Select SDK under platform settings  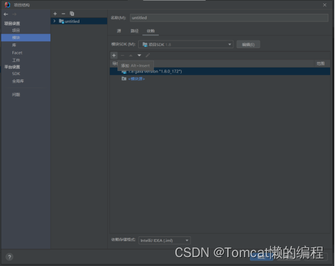[x=16, y=74]
